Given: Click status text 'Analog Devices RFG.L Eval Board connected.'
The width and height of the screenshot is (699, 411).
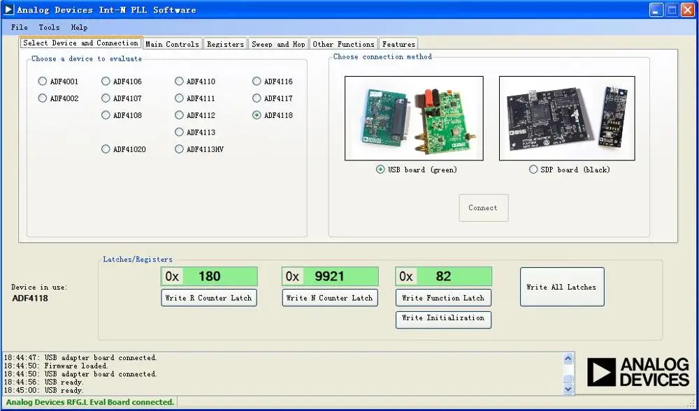Looking at the screenshot, I should [90, 402].
